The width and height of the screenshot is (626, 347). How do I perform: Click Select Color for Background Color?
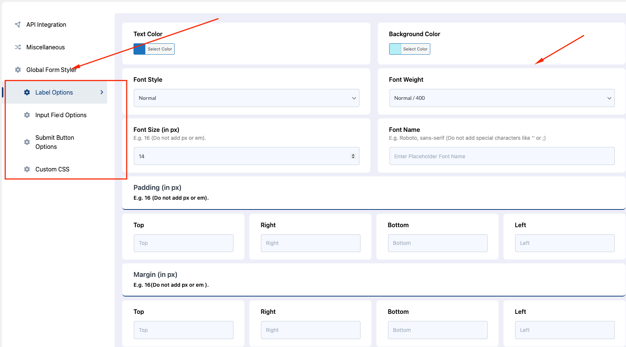(415, 49)
